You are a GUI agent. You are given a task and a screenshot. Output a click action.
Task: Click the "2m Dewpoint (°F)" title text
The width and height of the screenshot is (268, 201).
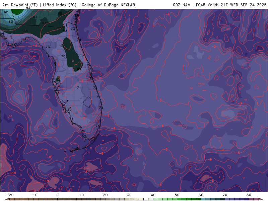[x=20, y=5]
